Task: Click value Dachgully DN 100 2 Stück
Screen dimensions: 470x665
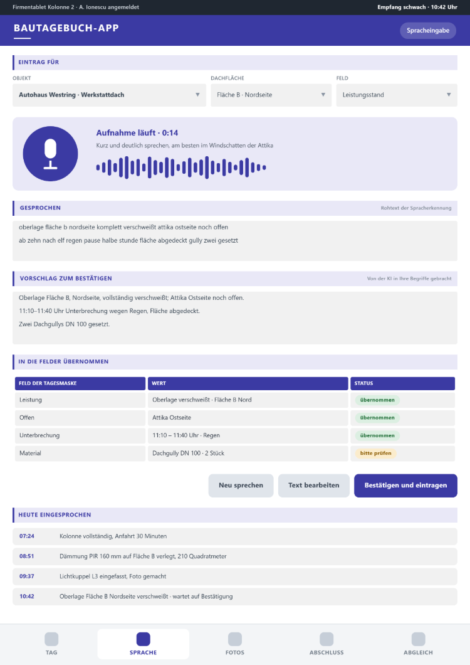Action: coord(248,454)
